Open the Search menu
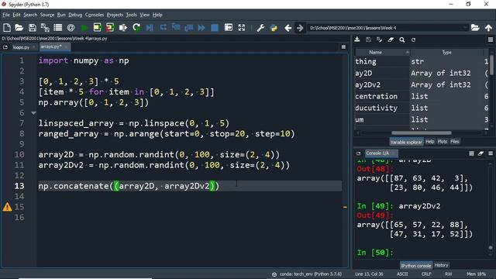This screenshot has width=496, height=279. 30,15
